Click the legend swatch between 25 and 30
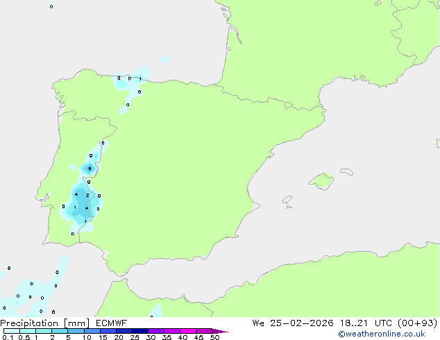 (x=139, y=331)
